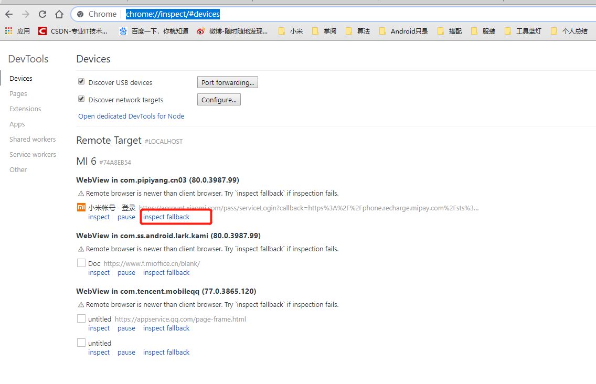Click the Configure... button
The height and width of the screenshot is (384, 596).
(219, 100)
